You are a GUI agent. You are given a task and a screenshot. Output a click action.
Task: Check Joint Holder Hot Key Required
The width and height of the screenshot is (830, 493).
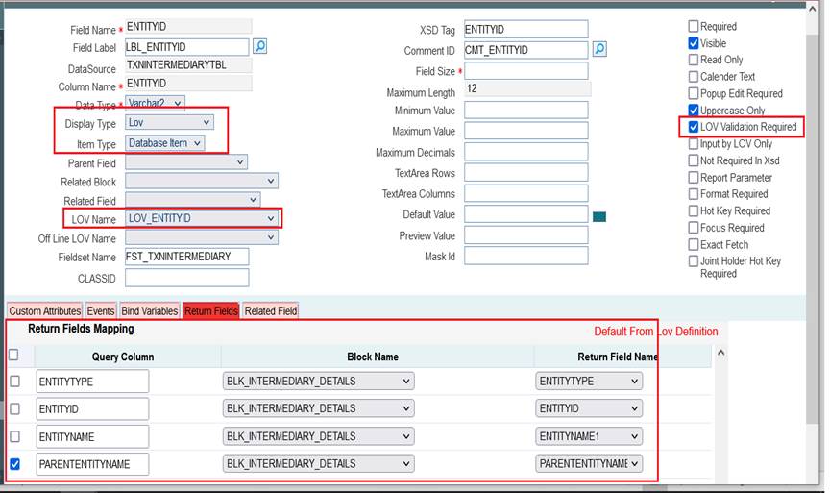(694, 261)
